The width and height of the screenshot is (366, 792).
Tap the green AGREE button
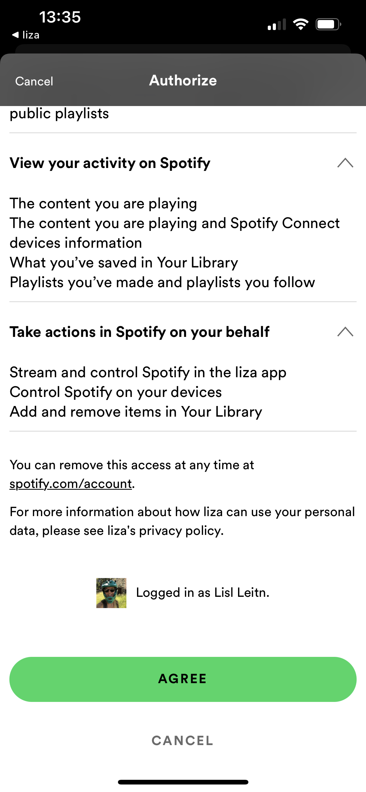click(183, 679)
